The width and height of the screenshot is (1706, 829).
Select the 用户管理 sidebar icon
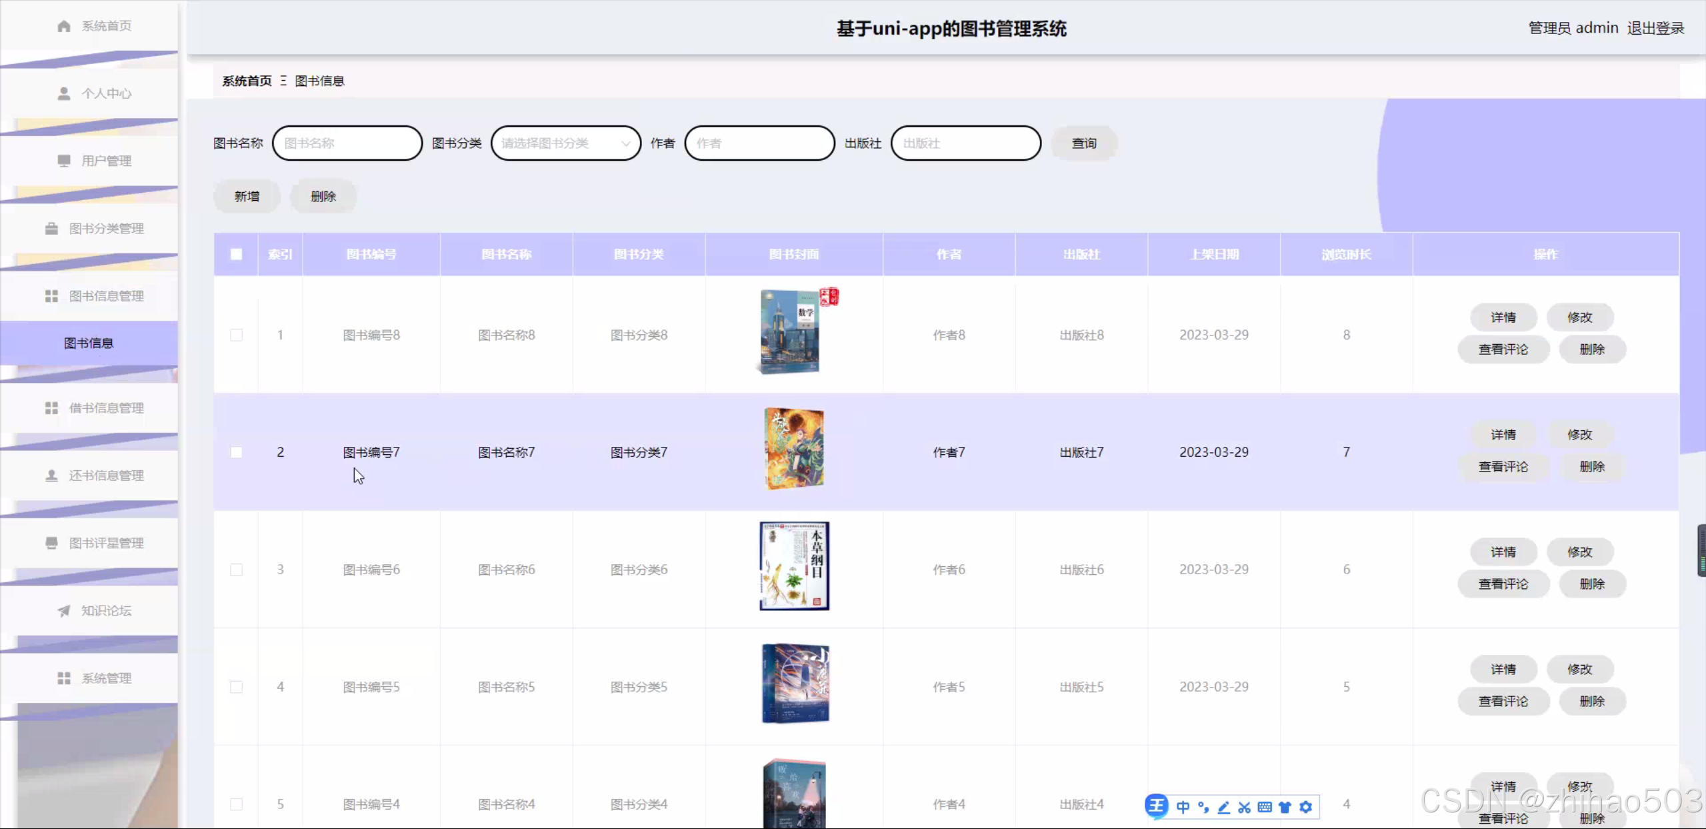click(x=64, y=161)
